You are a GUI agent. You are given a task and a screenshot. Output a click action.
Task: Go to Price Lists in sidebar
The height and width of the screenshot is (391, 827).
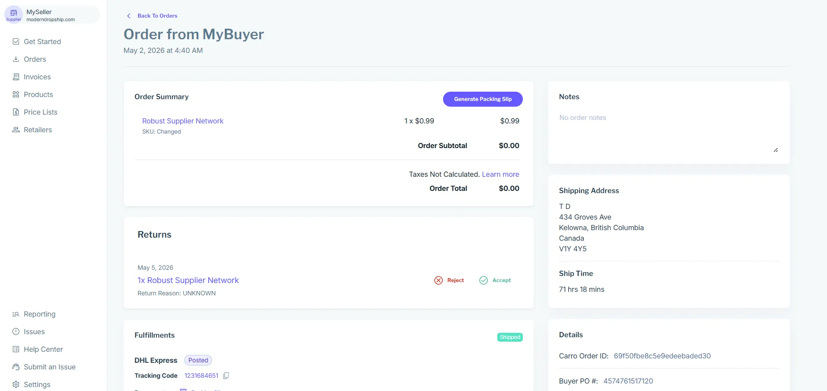[x=41, y=112]
